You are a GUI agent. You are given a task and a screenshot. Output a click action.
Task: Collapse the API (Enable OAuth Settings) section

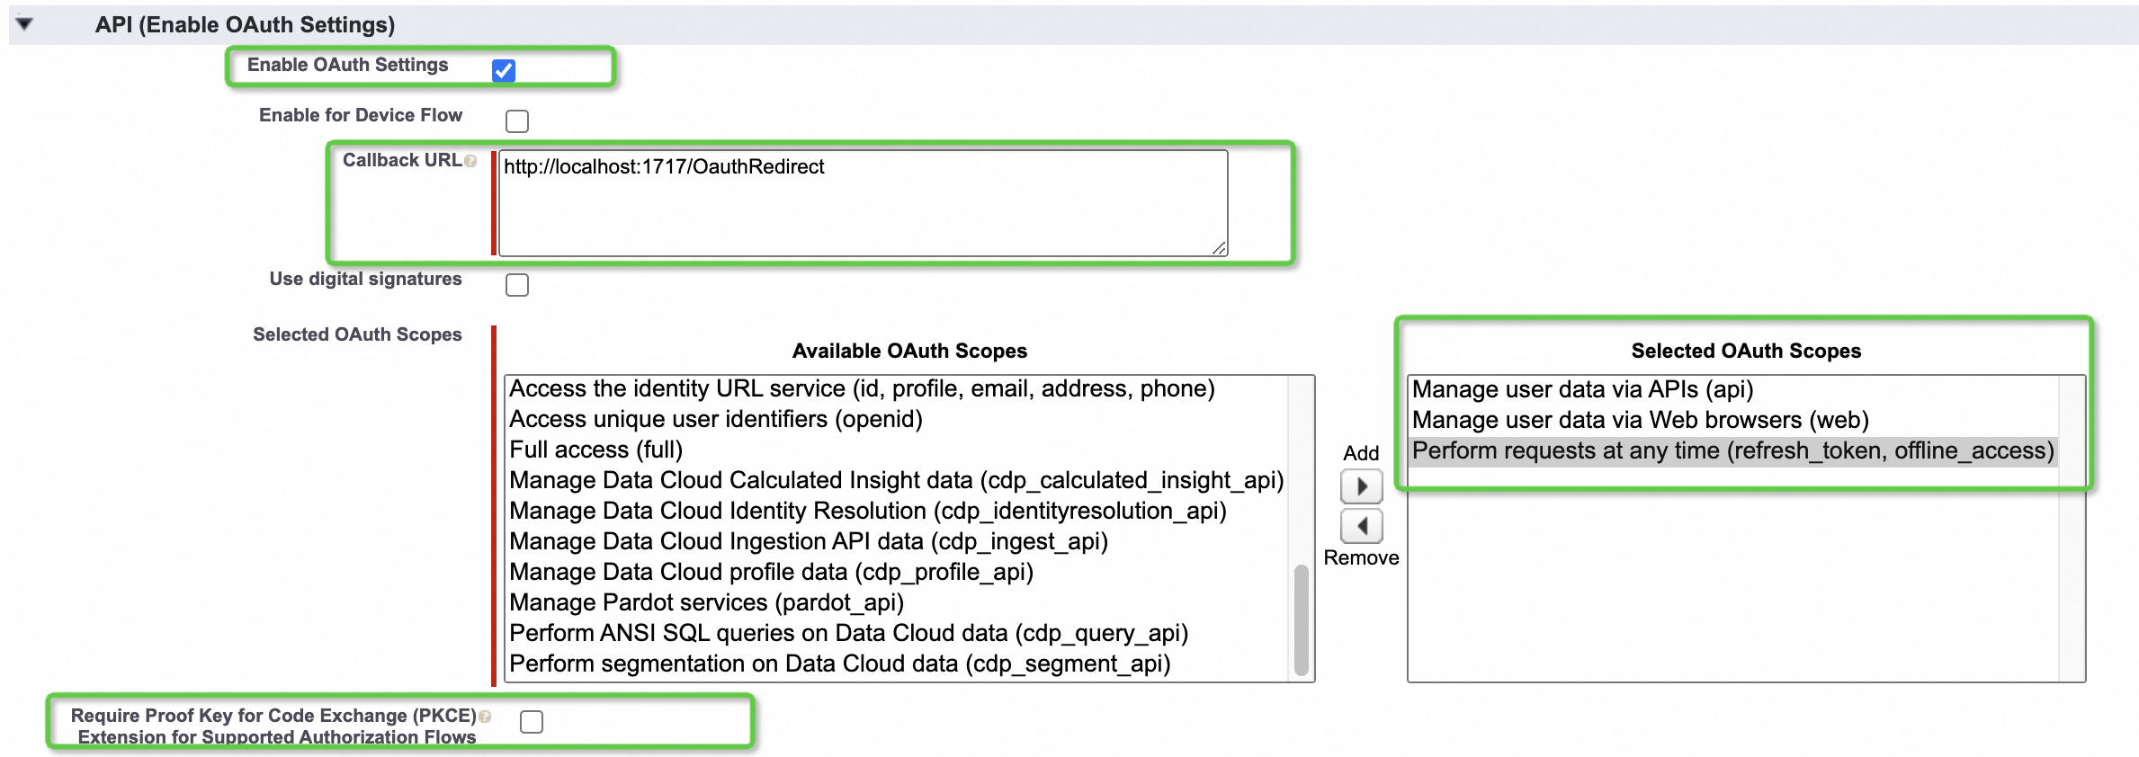tap(24, 24)
